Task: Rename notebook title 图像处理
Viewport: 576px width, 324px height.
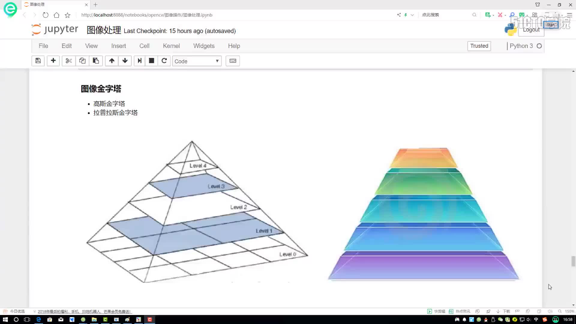Action: (x=104, y=30)
